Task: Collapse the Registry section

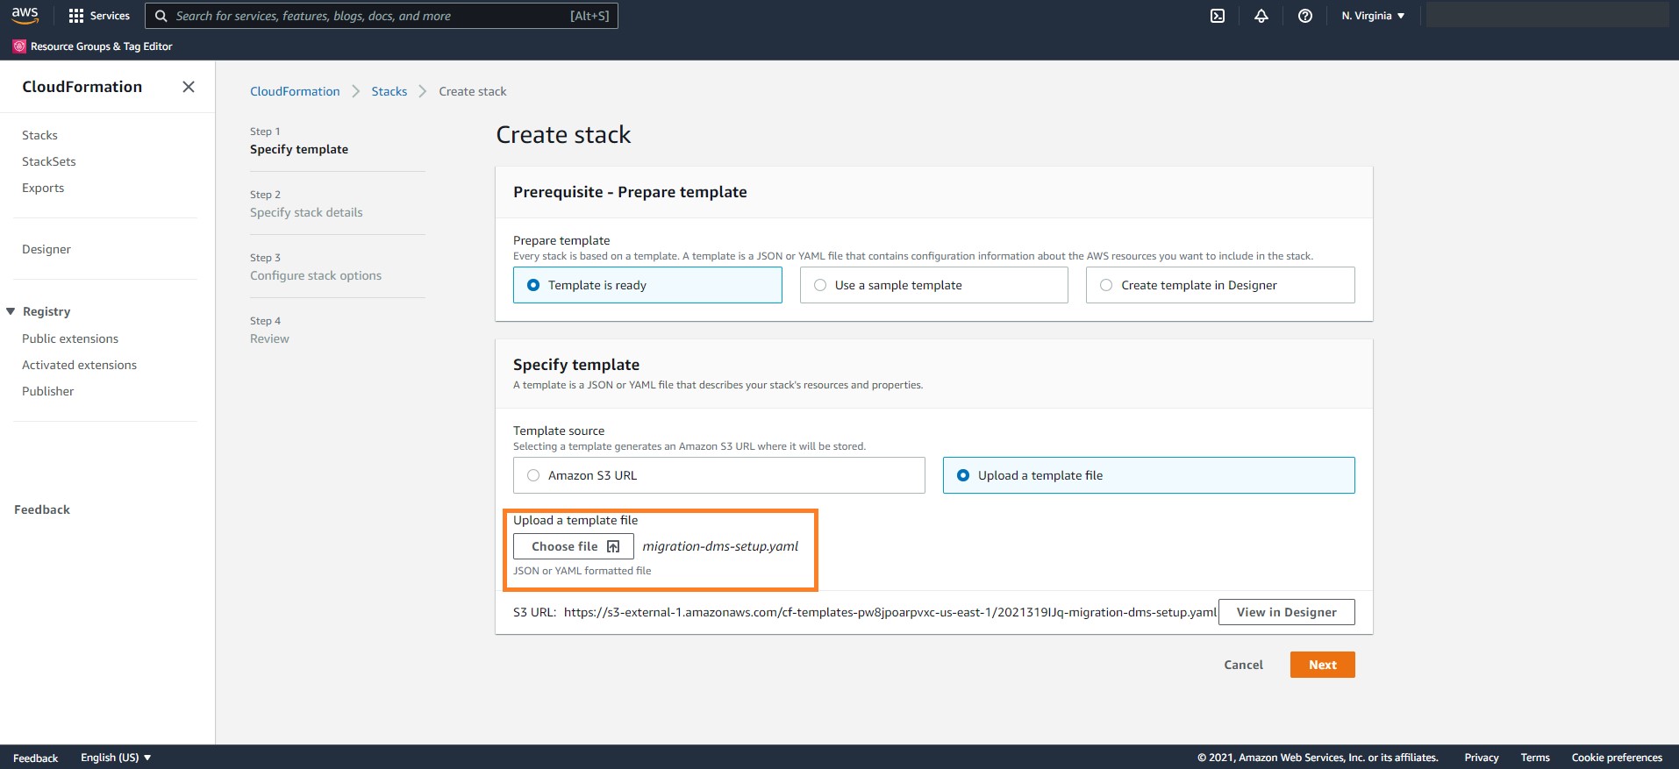Action: click(11, 311)
